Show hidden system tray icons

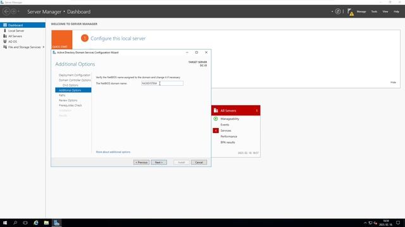365,223
